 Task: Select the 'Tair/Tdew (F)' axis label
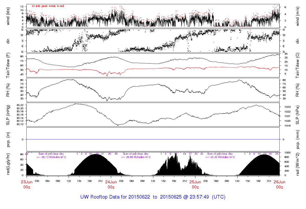pyautogui.click(x=9, y=65)
